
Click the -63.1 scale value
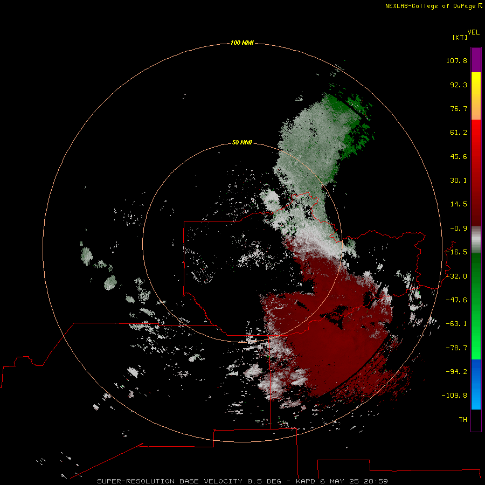pos(456,324)
